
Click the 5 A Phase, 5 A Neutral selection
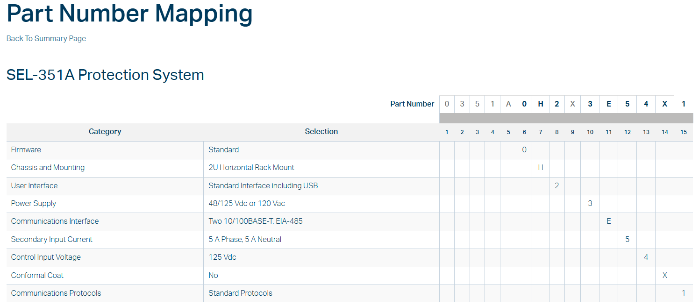(321, 240)
